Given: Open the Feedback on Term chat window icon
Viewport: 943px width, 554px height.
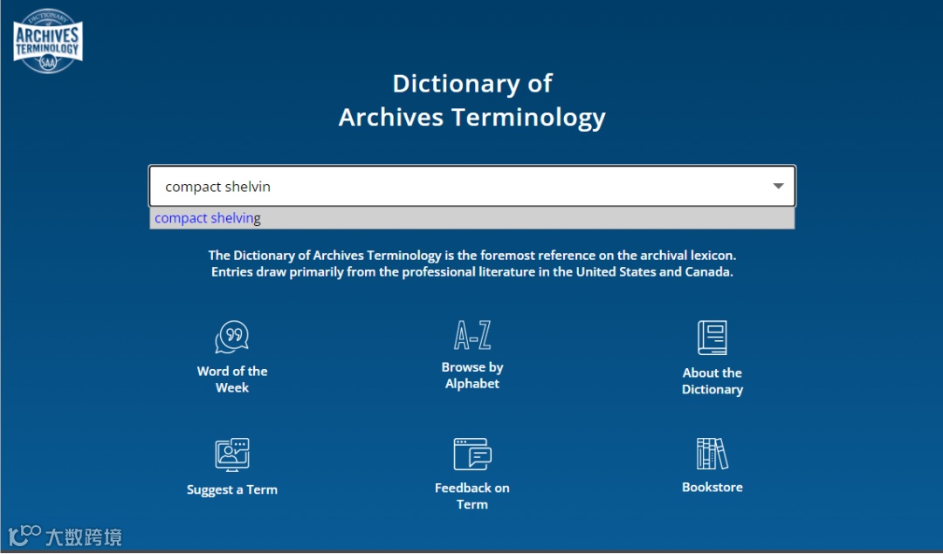Looking at the screenshot, I should coord(472,454).
